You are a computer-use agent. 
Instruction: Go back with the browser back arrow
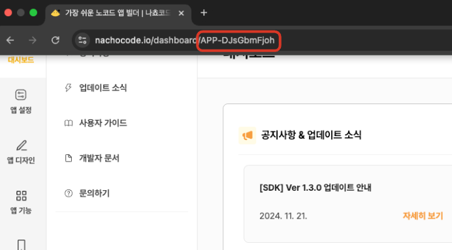(x=10, y=40)
